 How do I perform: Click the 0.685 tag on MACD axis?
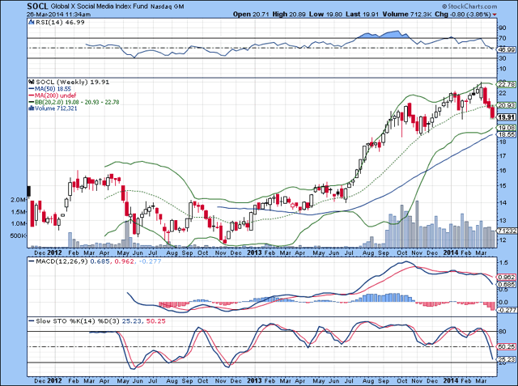pyautogui.click(x=507, y=284)
